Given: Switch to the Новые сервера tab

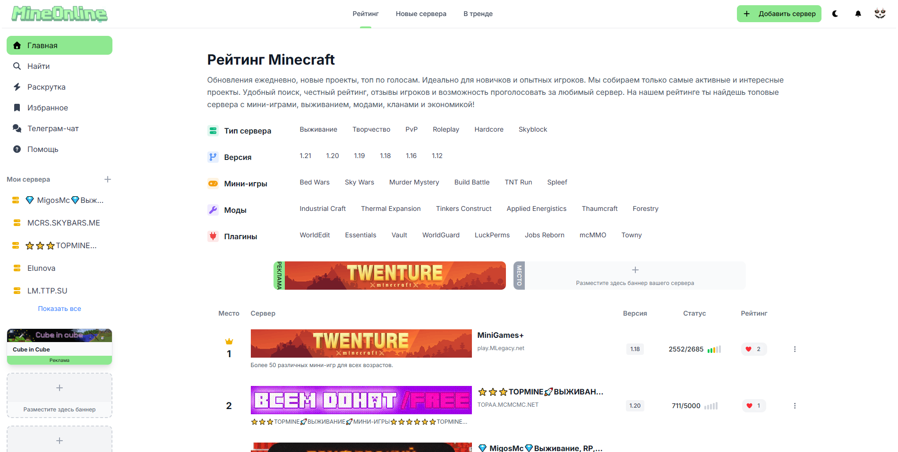Looking at the screenshot, I should tap(421, 14).
